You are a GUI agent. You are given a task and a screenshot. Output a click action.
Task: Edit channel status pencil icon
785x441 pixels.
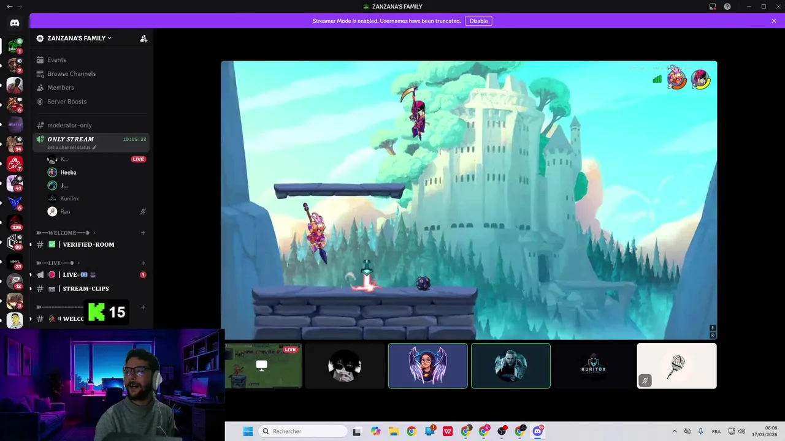[x=94, y=148]
